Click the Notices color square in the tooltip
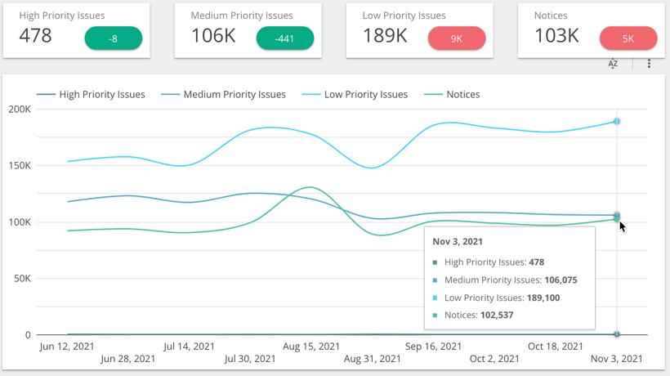 coord(435,316)
